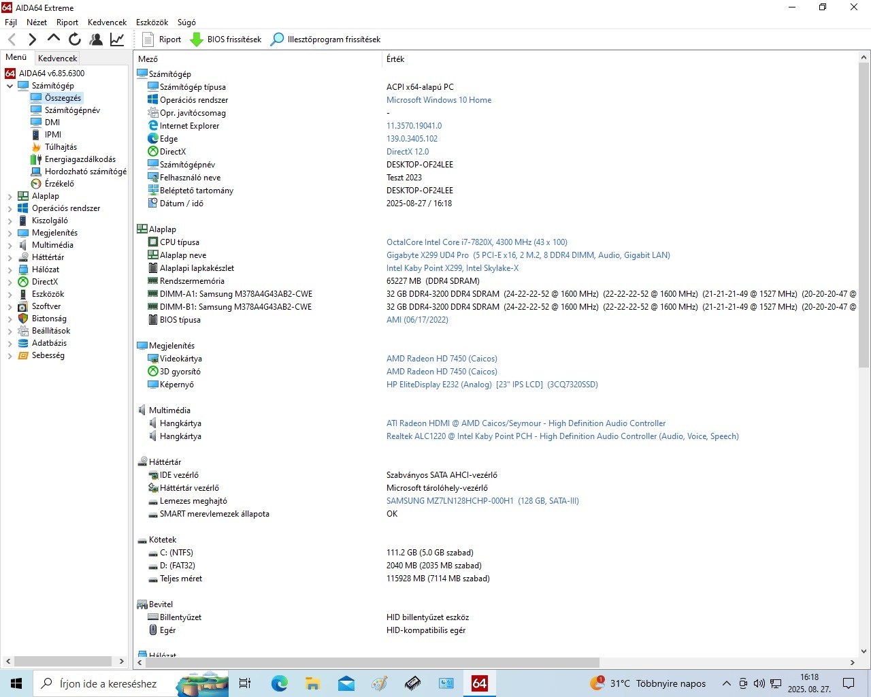Image resolution: width=871 pixels, height=697 pixels.
Task: Open AMI (06/17/2022) BIOS link
Action: [417, 320]
